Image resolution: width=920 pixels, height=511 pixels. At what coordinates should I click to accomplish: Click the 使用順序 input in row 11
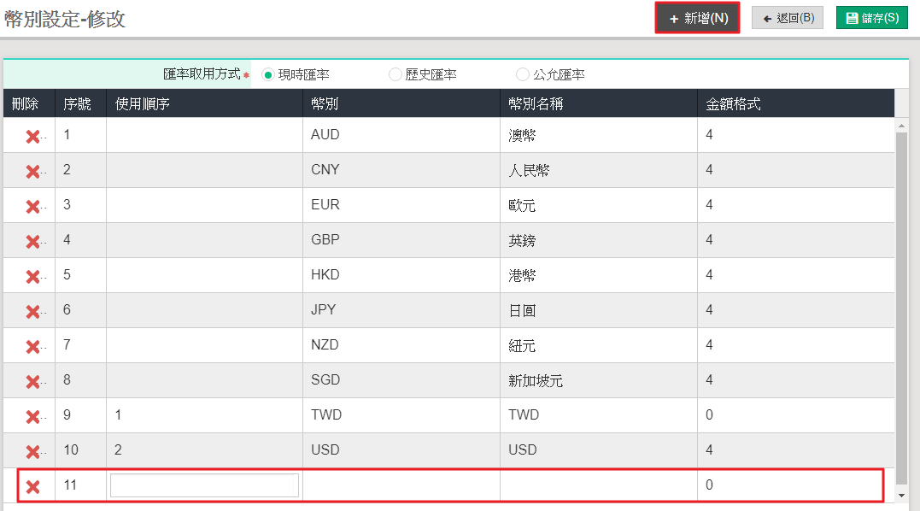(205, 485)
